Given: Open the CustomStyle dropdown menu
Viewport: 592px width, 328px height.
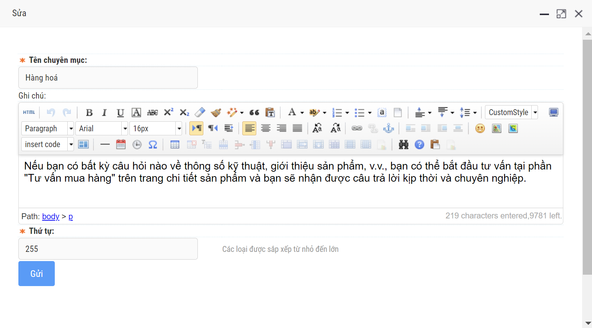Looking at the screenshot, I should pos(535,113).
